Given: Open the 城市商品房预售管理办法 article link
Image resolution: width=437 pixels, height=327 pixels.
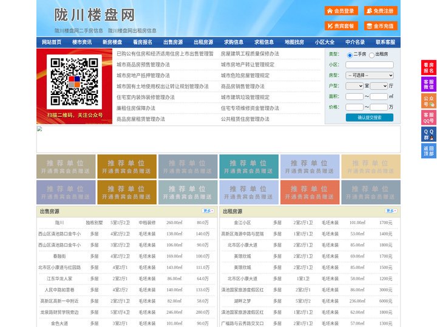Looking at the screenshot, I should click(x=143, y=65).
